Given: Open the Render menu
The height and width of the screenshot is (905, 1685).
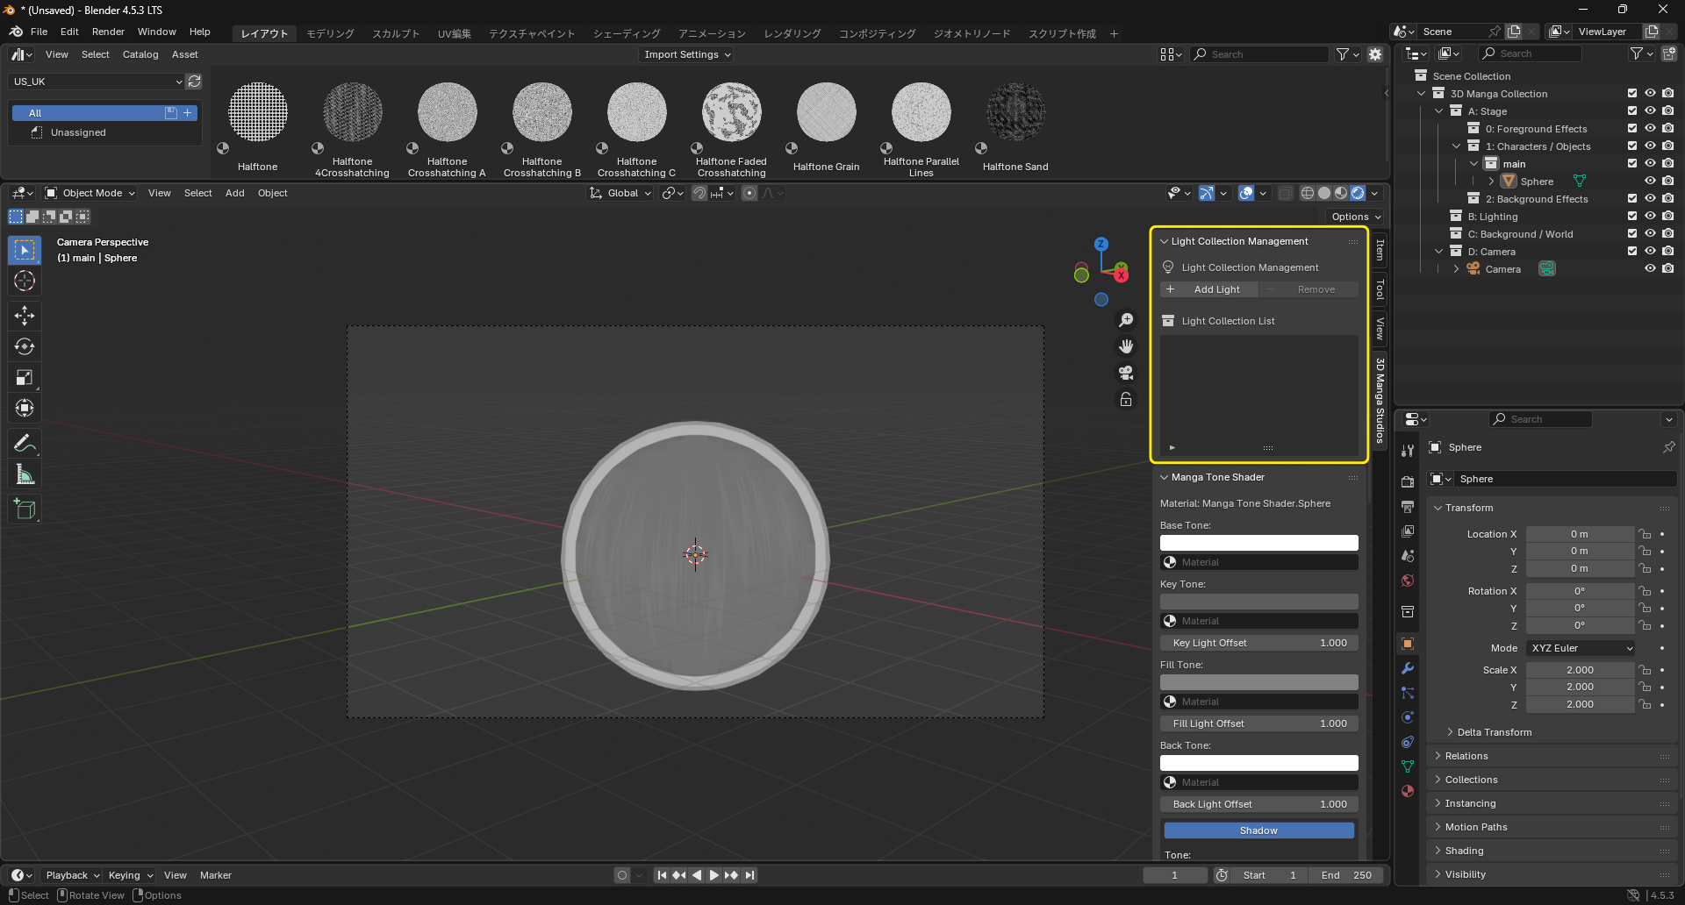Looking at the screenshot, I should pyautogui.click(x=108, y=32).
